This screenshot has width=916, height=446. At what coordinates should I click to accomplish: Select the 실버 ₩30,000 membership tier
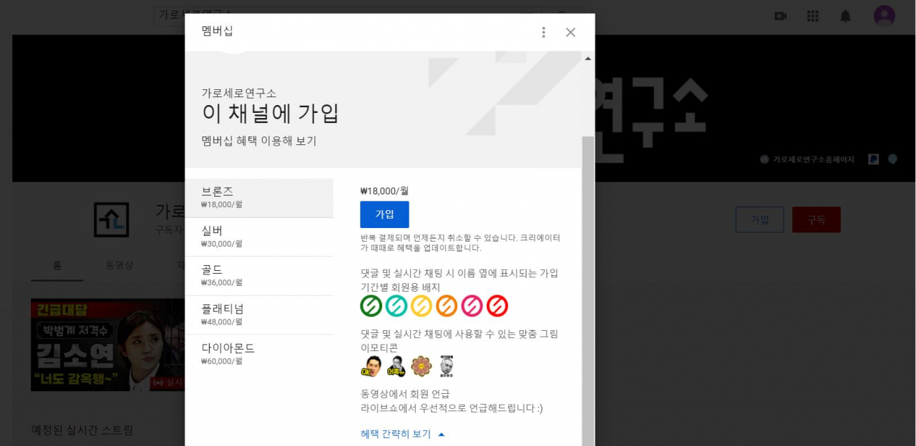259,237
